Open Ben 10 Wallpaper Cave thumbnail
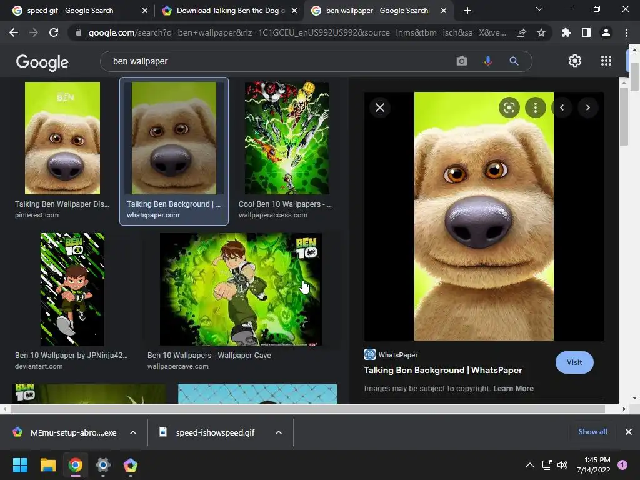Viewport: 640px width, 480px height. 241,289
